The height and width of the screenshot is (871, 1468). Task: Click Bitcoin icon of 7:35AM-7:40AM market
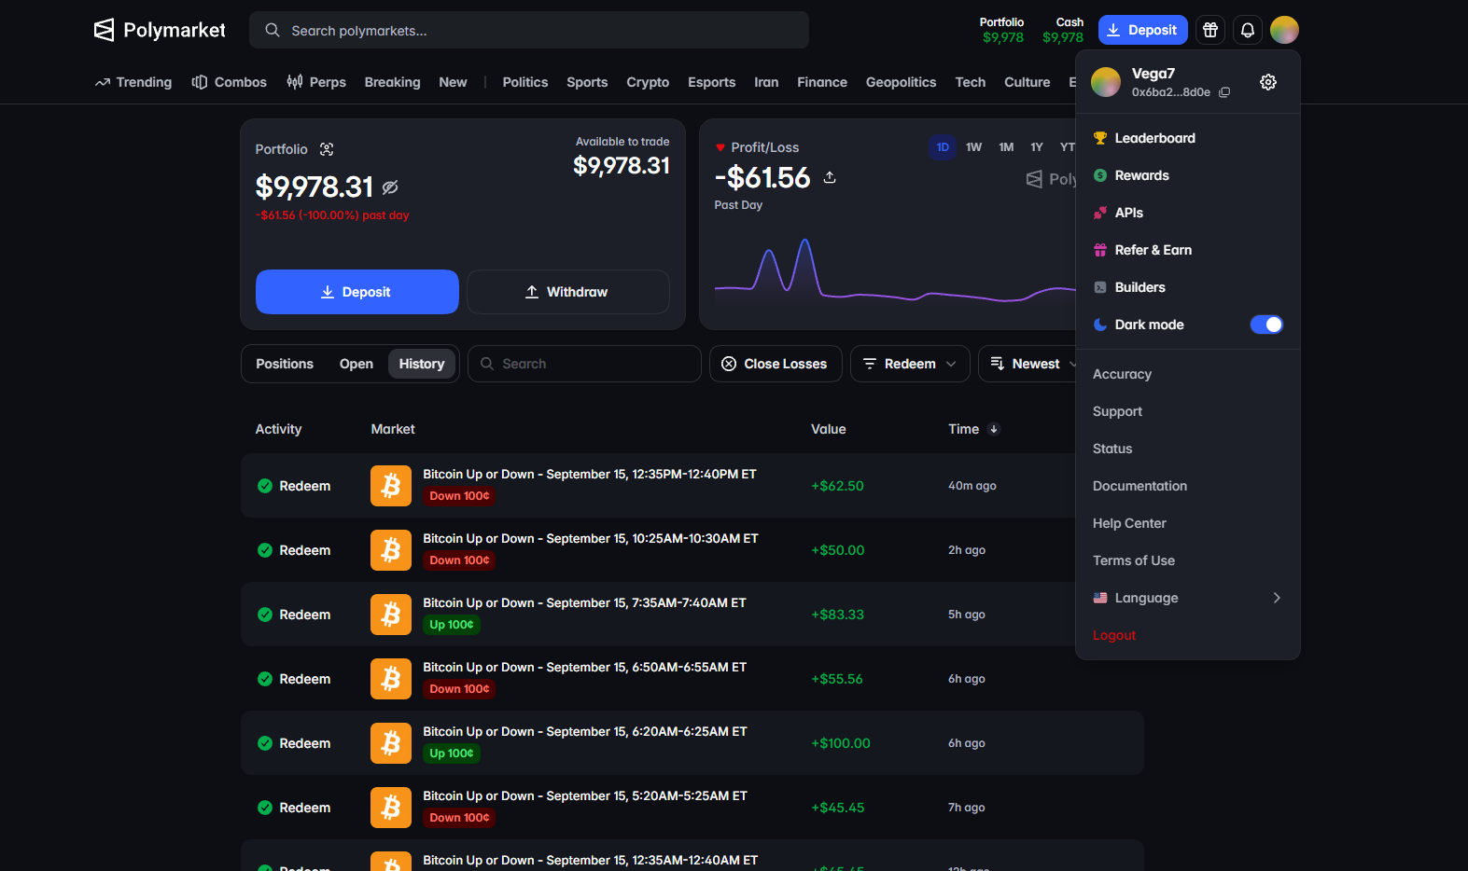(391, 615)
